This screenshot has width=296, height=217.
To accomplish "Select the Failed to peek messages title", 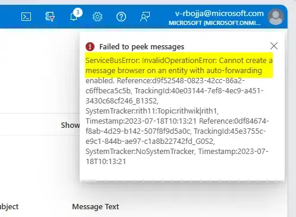I will click(x=141, y=47).
